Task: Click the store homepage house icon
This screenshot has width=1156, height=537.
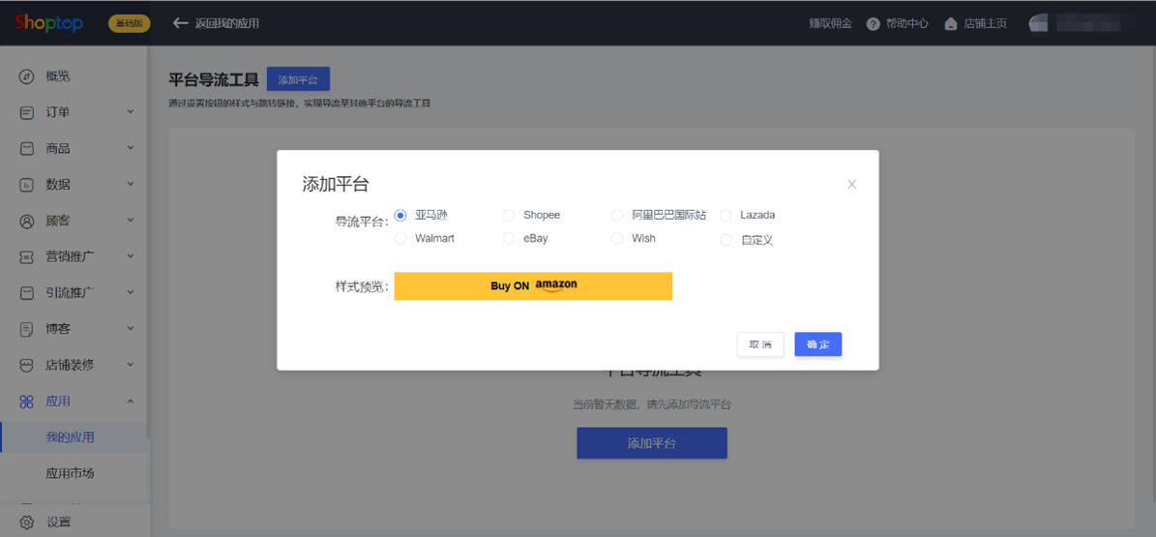Action: 951,23
